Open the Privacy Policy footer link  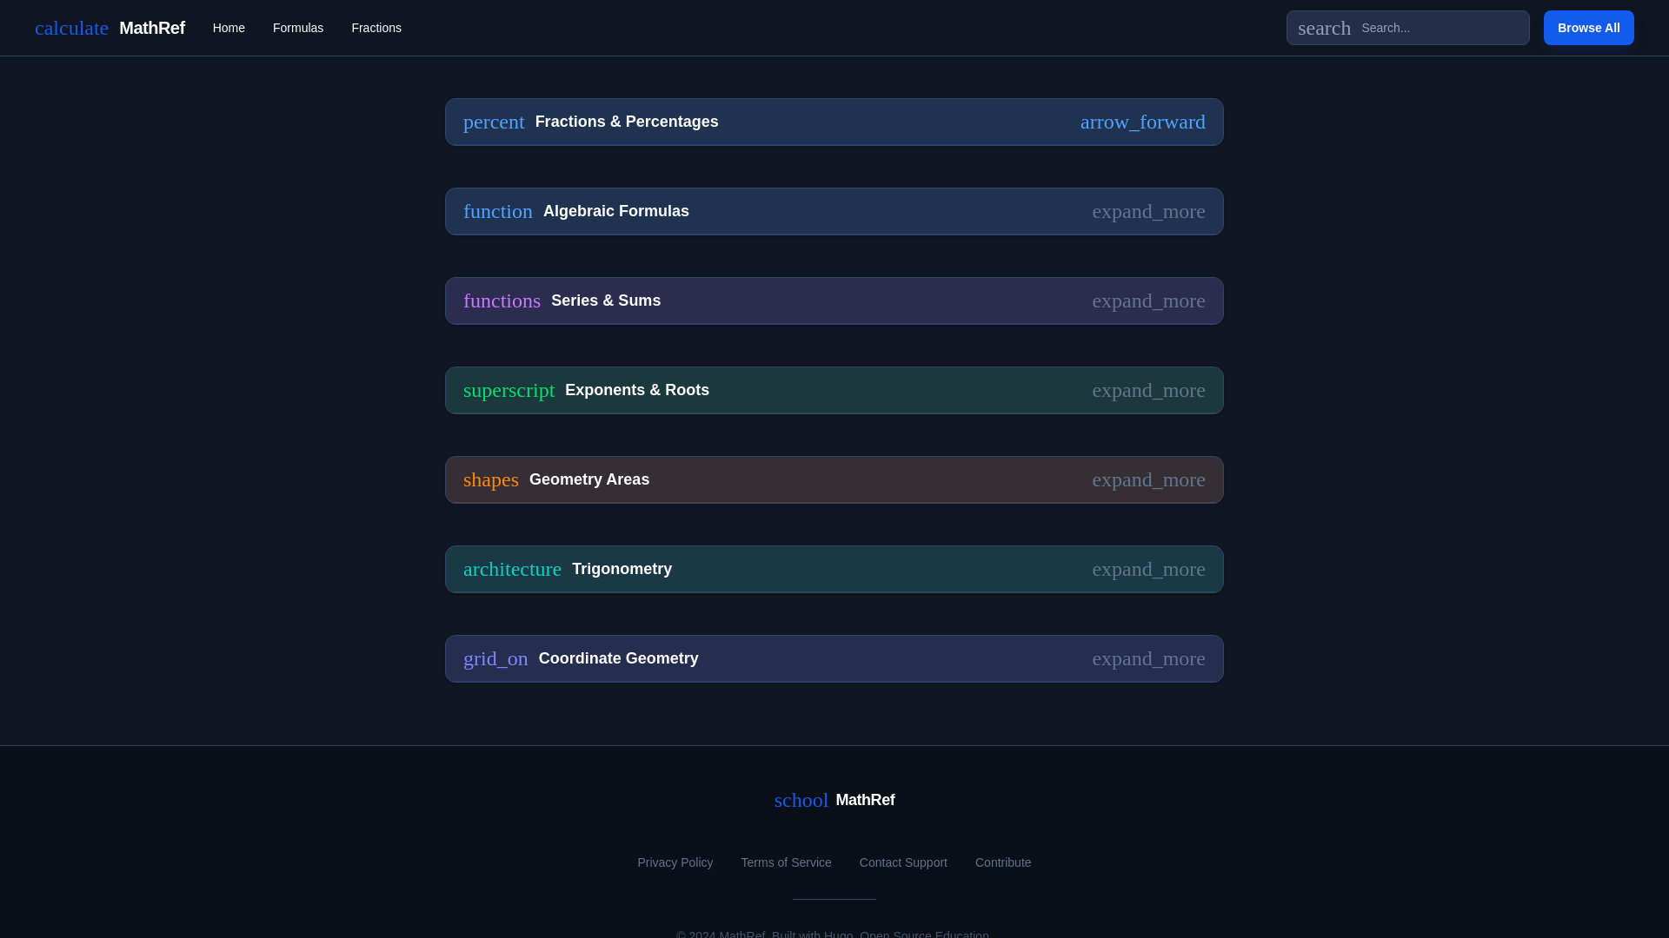coord(675,862)
